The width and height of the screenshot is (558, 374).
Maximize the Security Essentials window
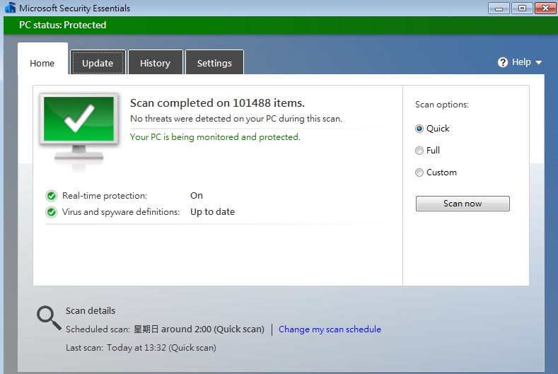click(x=522, y=8)
